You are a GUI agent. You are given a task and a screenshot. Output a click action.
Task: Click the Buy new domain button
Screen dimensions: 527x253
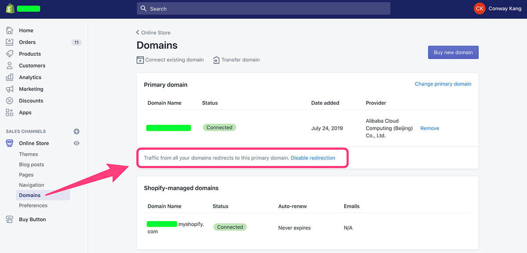(453, 52)
